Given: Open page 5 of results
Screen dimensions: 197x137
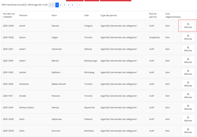Looking at the screenshot, I should coord(72,5).
